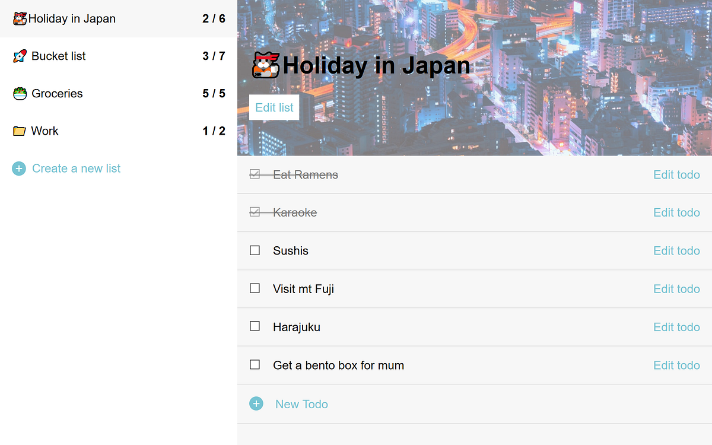Open Edit todo for Sushis
The width and height of the screenshot is (712, 445).
[x=676, y=250]
